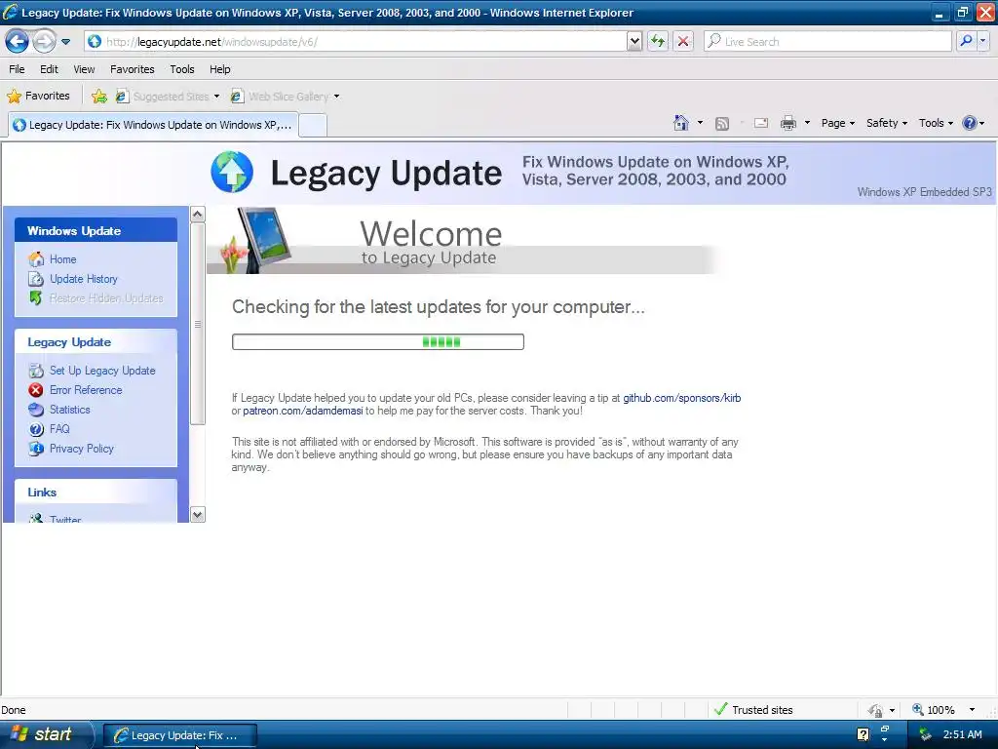Viewport: 998px width, 749px height.
Task: Click the Legacy Update globe logo
Action: [x=232, y=172]
